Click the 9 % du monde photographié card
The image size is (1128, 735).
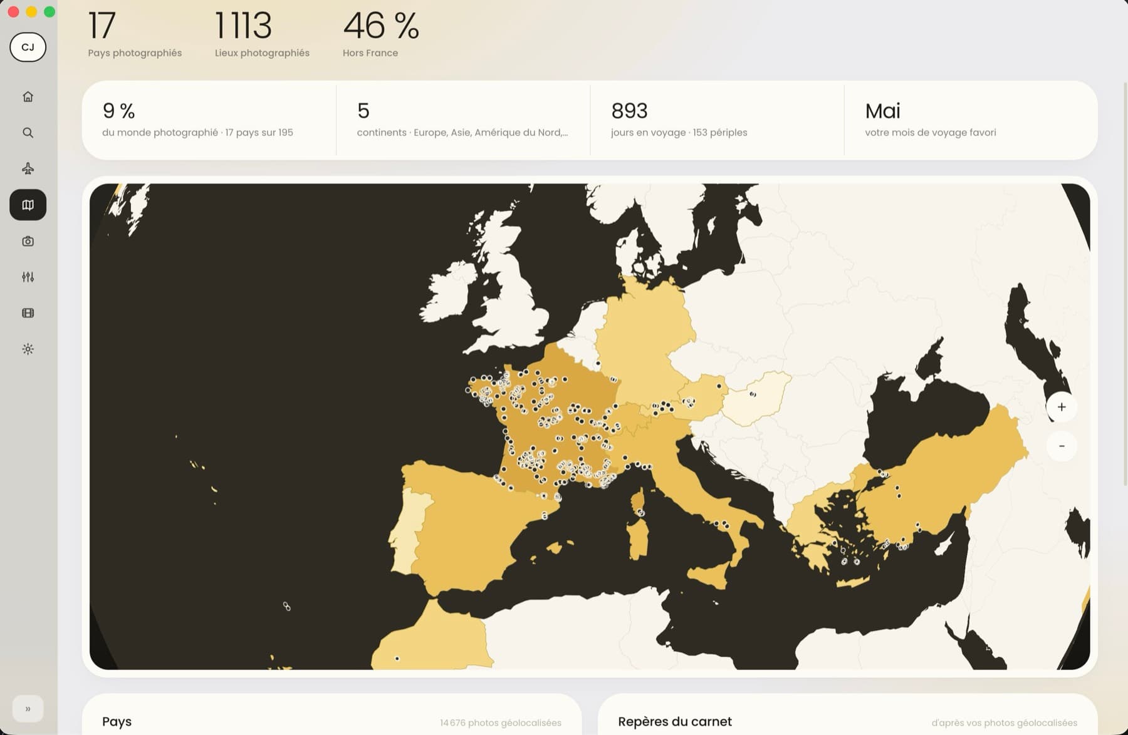[x=209, y=120]
